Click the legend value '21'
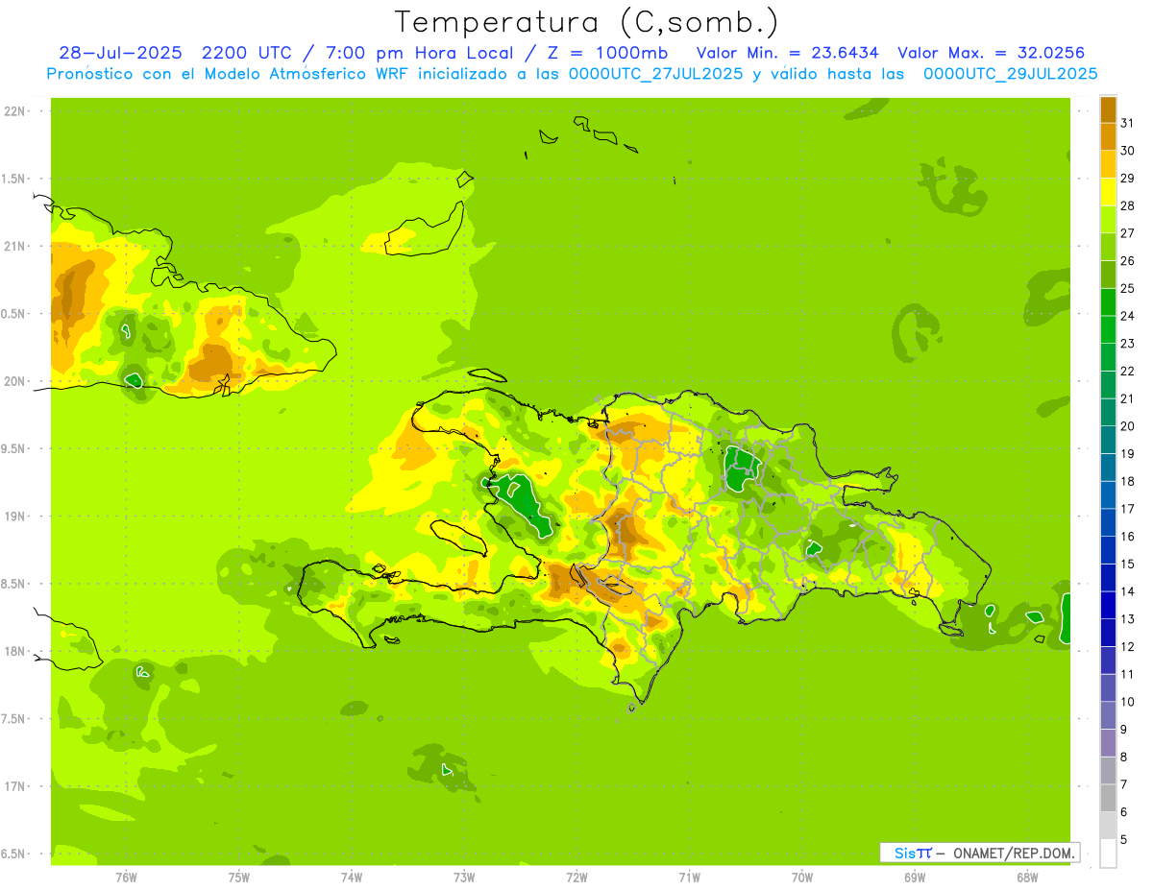Screen dimensions: 1153x890 tap(1127, 398)
